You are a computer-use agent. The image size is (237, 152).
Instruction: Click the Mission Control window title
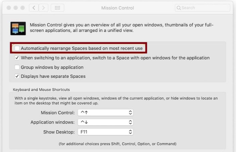point(118,8)
